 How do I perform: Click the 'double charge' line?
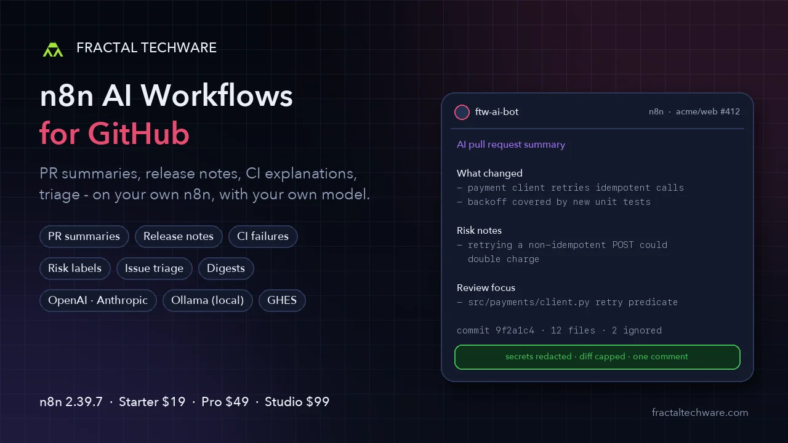coord(504,259)
